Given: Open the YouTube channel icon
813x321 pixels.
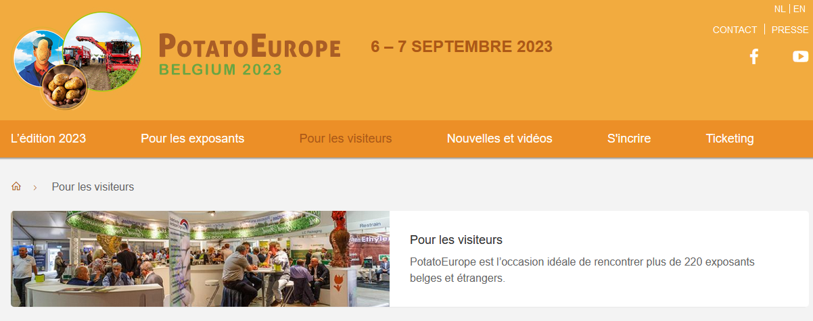Looking at the screenshot, I should 801,57.
